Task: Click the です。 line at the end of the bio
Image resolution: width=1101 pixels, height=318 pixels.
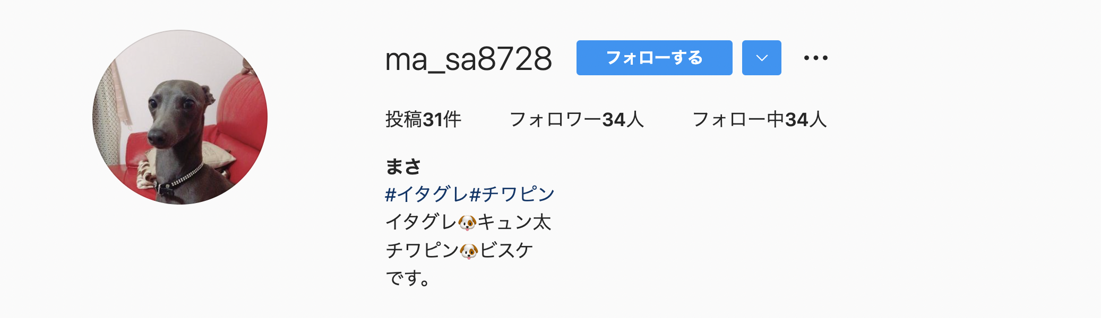Action: [408, 278]
